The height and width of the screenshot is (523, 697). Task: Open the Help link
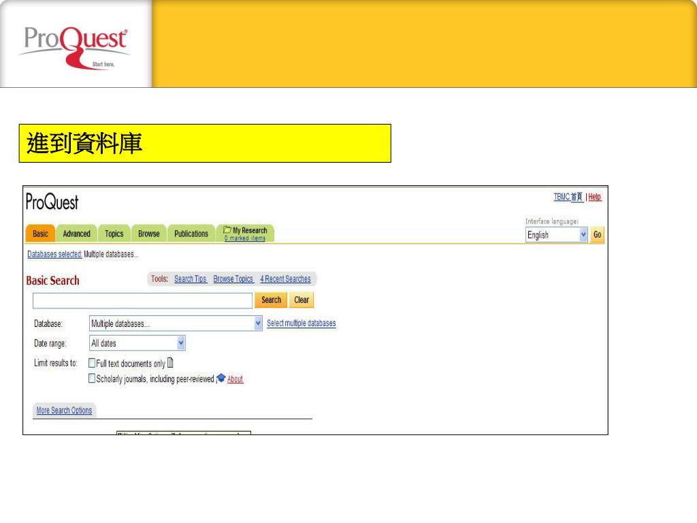tap(595, 197)
